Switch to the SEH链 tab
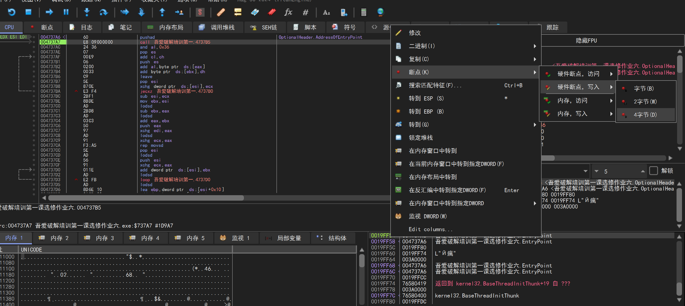Screen dimensions: 685x306 click(265, 27)
